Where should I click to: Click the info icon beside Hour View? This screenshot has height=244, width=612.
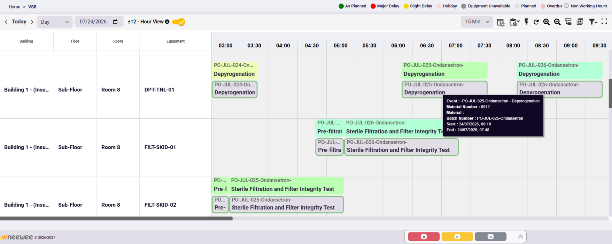167,21
